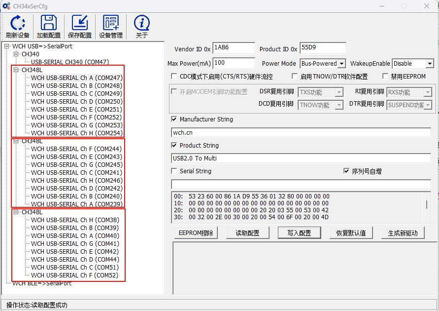Toggle the Manufacturer String checkbox
This screenshot has height=311, width=439.
(174, 119)
